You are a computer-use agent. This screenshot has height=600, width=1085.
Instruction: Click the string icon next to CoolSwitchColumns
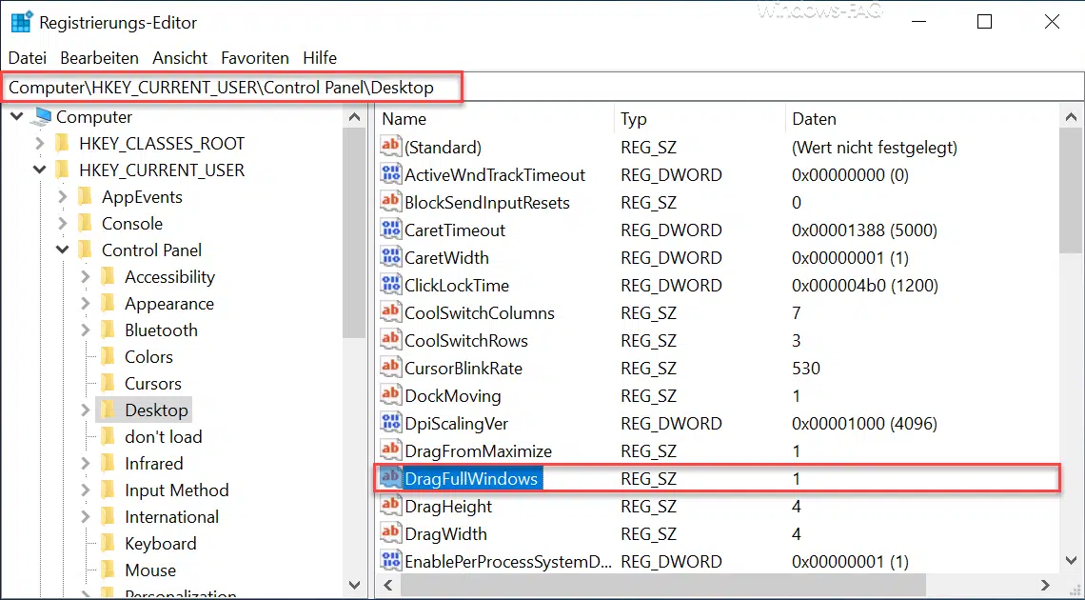pos(390,312)
